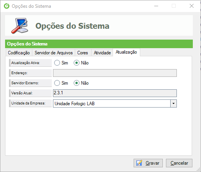
Task: Click the Gravar button to save
Action: tap(148, 163)
